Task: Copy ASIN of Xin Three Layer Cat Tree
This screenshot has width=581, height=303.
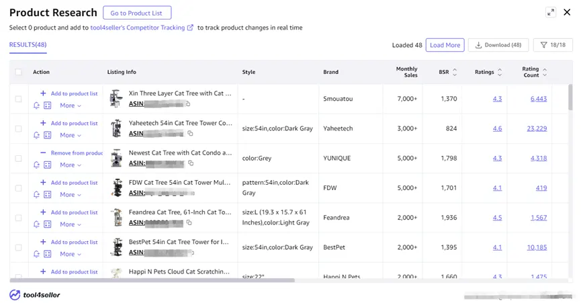Action: (x=188, y=103)
